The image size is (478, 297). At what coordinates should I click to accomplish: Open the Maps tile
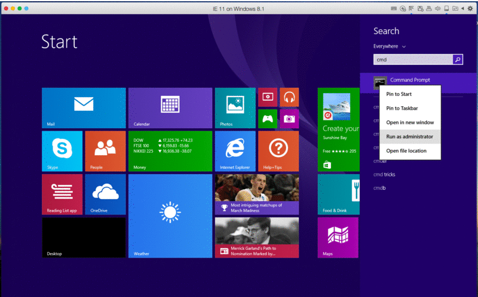pyautogui.click(x=338, y=238)
